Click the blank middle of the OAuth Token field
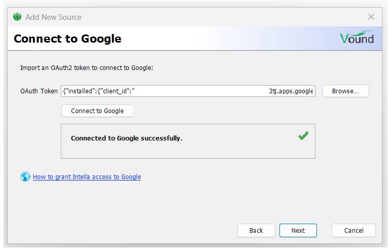 [x=202, y=91]
